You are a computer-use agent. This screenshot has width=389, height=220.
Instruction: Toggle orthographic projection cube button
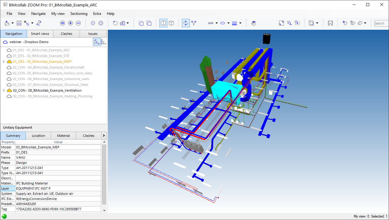(x=171, y=23)
